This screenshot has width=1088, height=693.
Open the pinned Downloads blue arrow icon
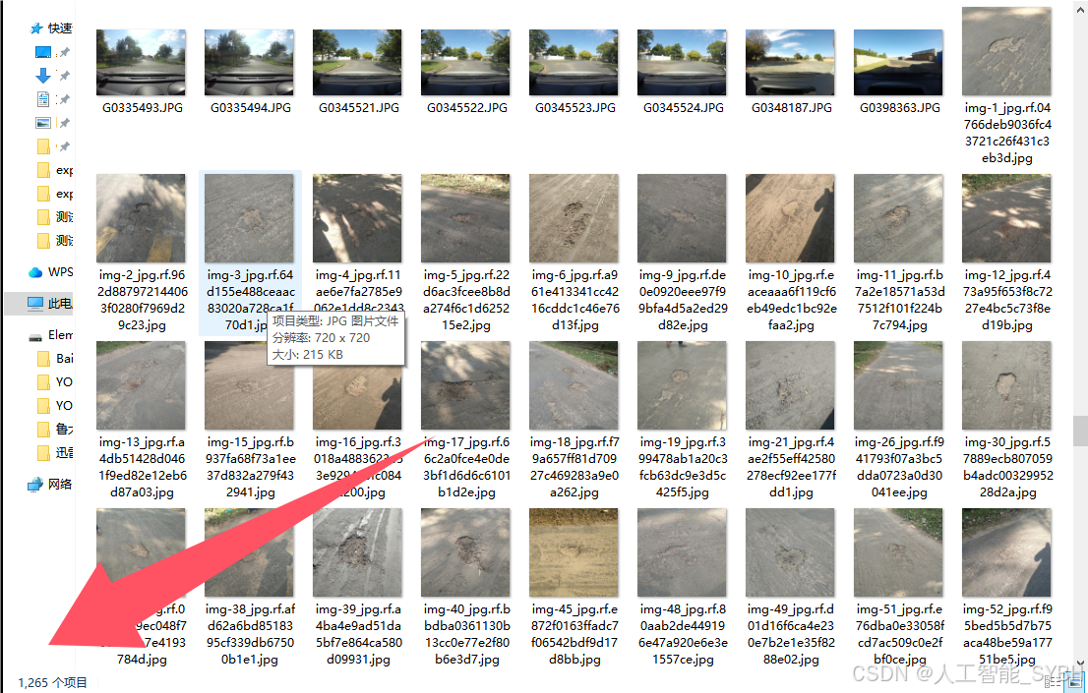[43, 76]
